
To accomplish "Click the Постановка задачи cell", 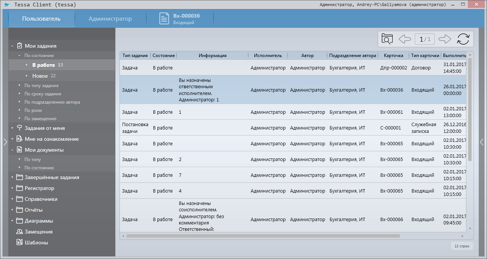I will tap(135, 128).
